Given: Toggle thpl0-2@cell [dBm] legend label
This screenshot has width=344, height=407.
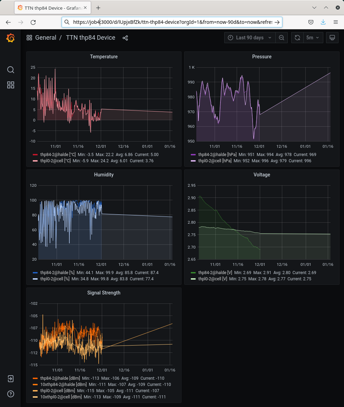Looking at the screenshot, I should pyautogui.click(x=58, y=391).
